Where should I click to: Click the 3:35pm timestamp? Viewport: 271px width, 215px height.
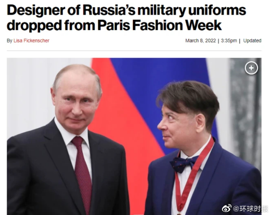[229, 41]
